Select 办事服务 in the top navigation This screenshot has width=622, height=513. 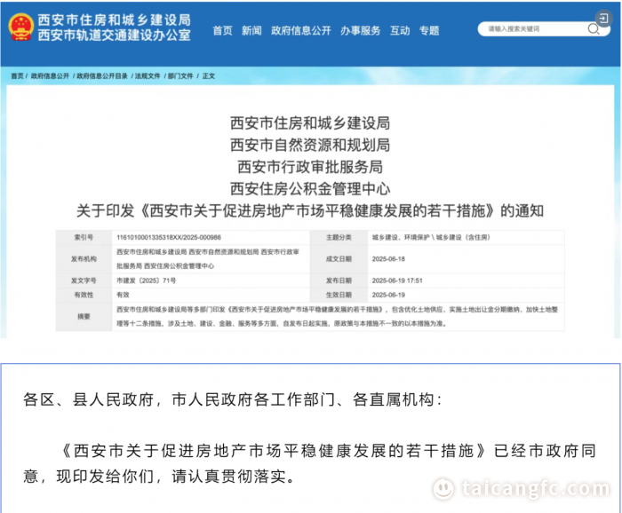(x=359, y=30)
